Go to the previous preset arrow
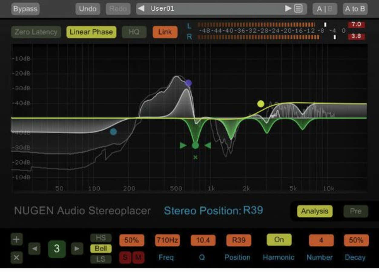This screenshot has width=379, height=272. pyautogui.click(x=141, y=8)
